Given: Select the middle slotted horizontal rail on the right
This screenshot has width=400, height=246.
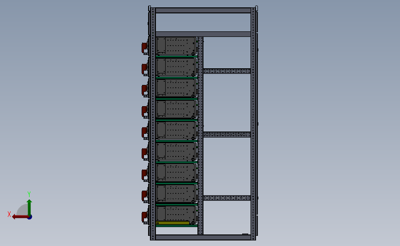Looking at the screenshot, I should [227, 134].
